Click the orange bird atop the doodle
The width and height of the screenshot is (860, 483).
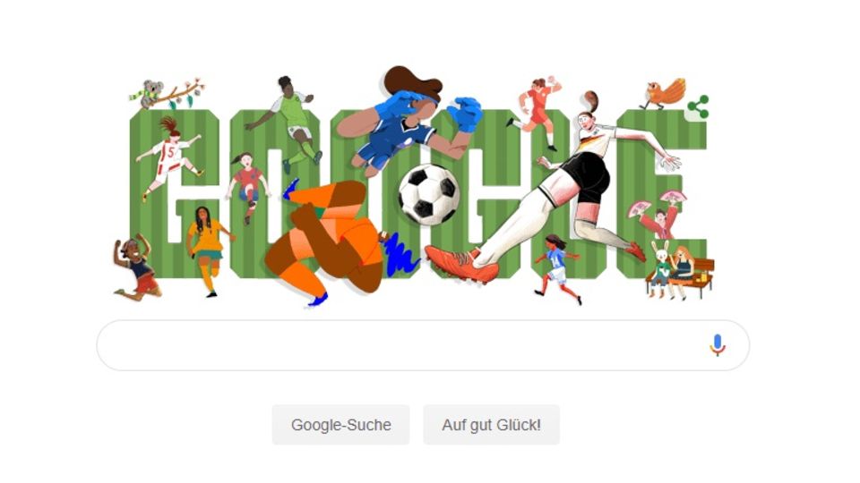664,94
